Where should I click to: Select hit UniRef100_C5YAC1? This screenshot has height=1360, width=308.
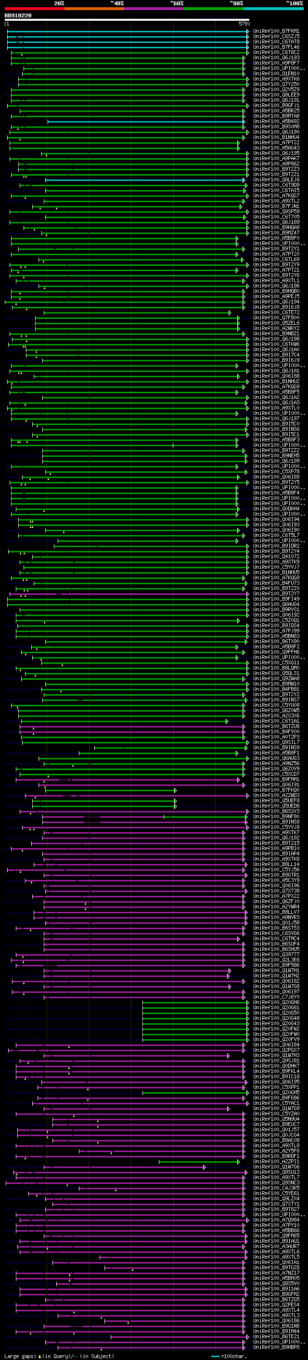pyautogui.click(x=276, y=1103)
